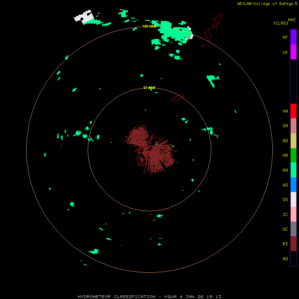
Task: Select the IC light pink legend swatch
Action: pyautogui.click(x=293, y=214)
